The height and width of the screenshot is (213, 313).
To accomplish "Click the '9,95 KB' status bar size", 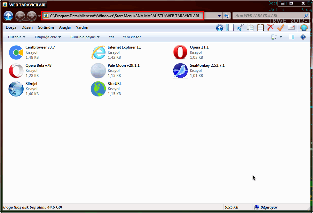I will click(231, 207).
